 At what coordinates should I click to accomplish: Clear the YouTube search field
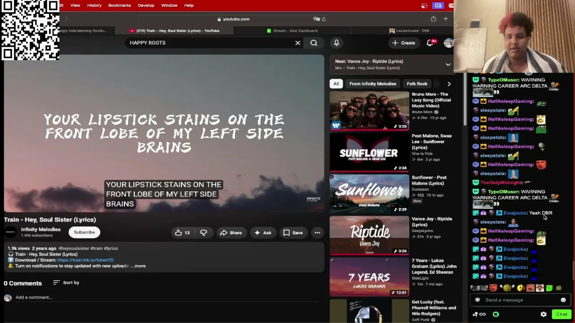298,43
